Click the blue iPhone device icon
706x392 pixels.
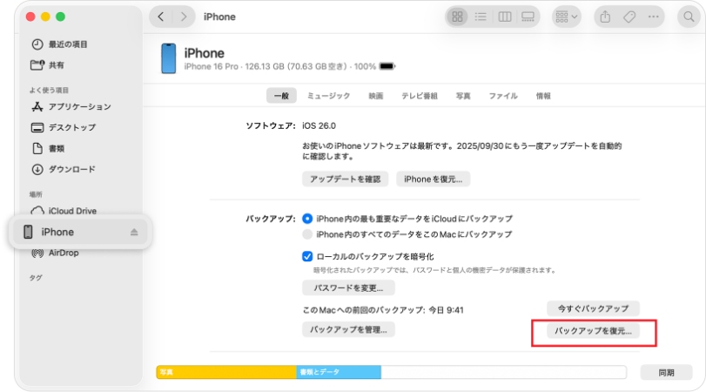tap(168, 58)
